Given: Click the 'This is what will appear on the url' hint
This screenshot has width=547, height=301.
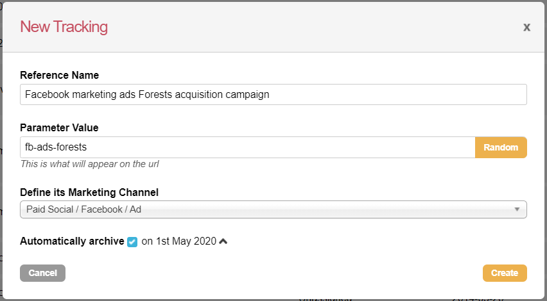Looking at the screenshot, I should 89,164.
